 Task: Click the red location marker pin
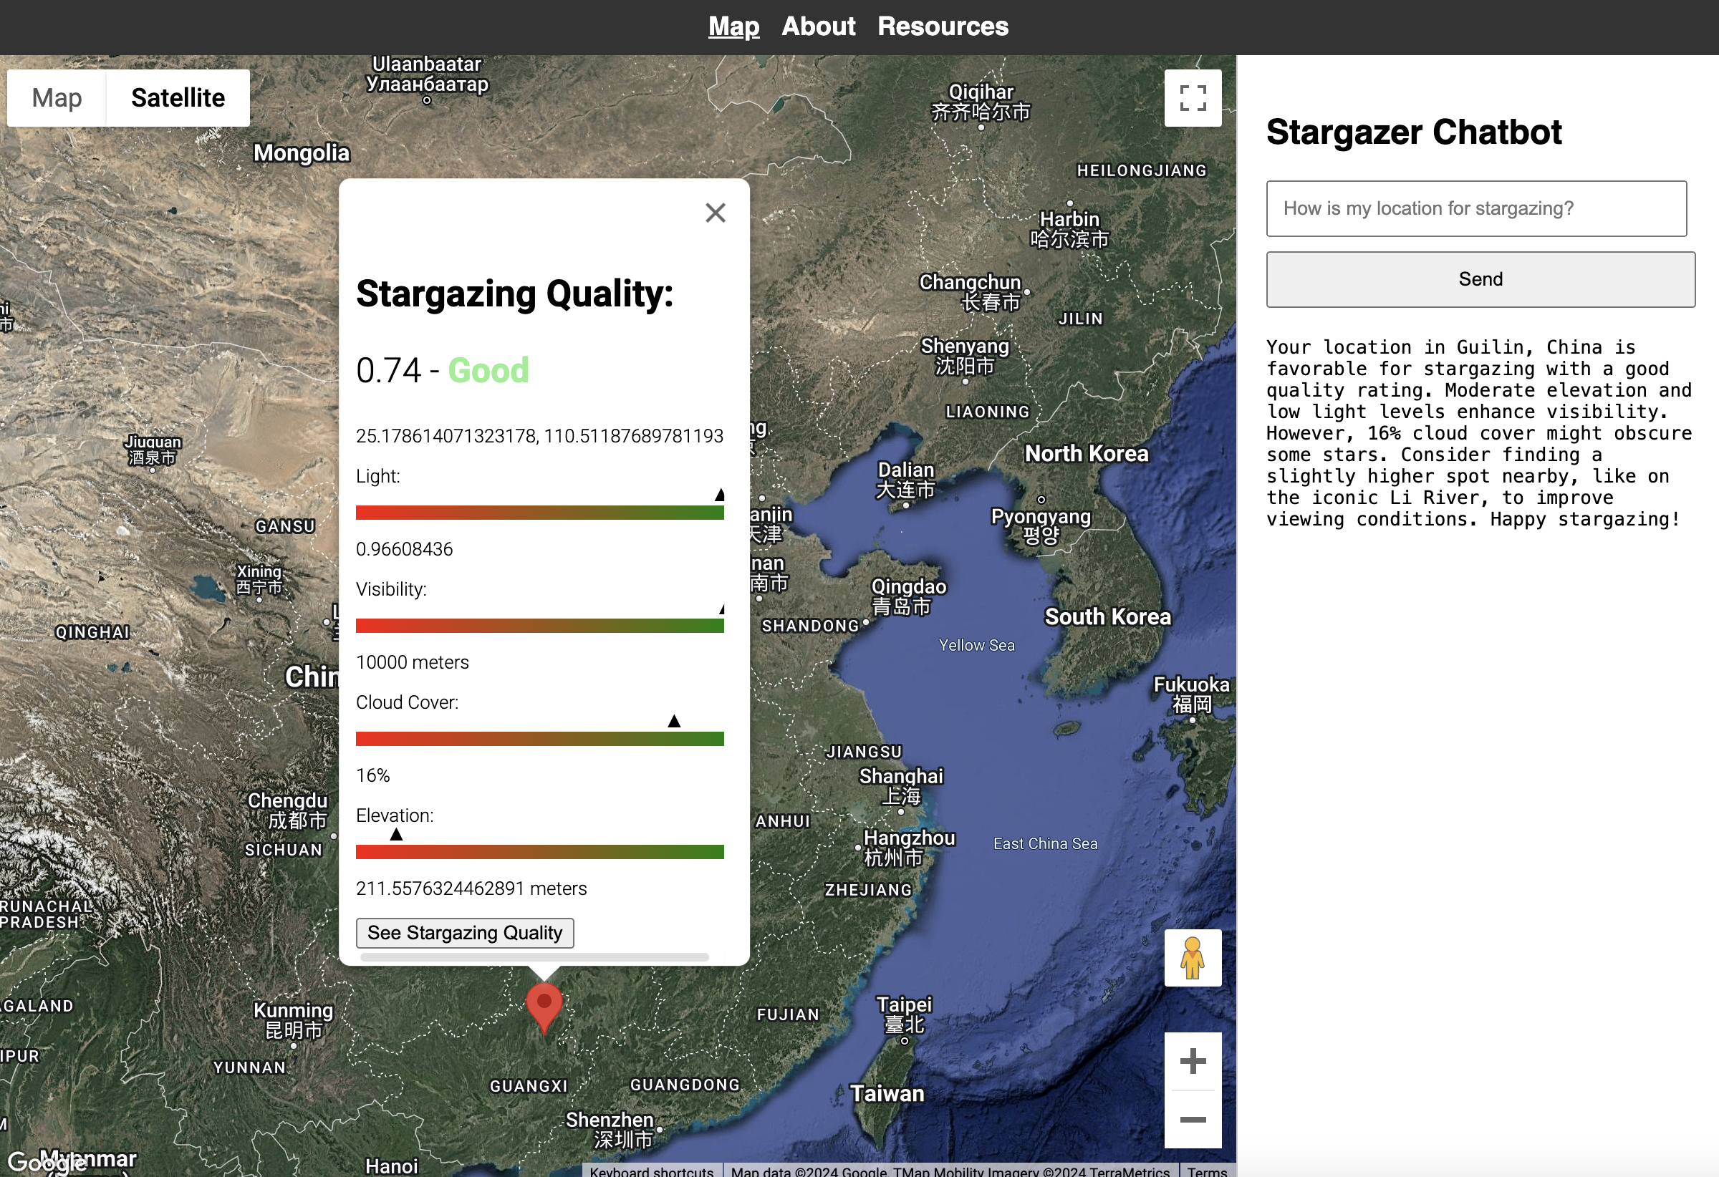click(544, 1005)
